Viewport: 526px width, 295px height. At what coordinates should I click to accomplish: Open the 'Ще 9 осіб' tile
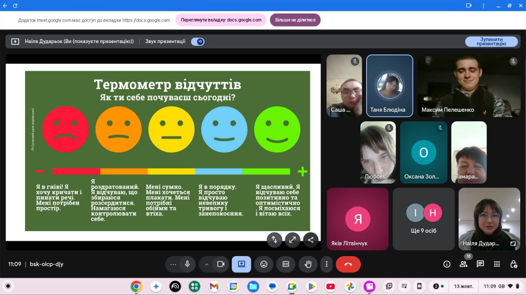pos(424,219)
